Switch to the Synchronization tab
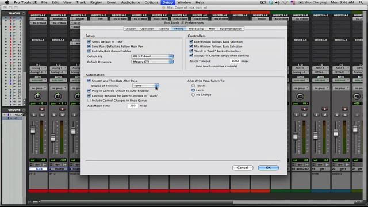The height and width of the screenshot is (207, 368). tap(231, 29)
